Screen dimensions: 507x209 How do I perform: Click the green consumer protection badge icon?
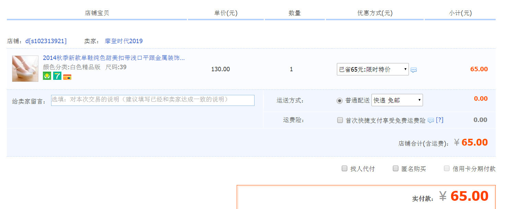(47, 76)
